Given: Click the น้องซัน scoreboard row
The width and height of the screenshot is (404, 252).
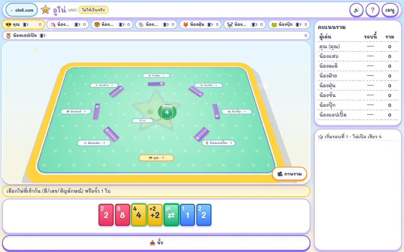Looking at the screenshot, I should point(358,95).
